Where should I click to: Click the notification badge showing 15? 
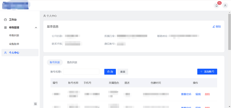click(219, 3)
